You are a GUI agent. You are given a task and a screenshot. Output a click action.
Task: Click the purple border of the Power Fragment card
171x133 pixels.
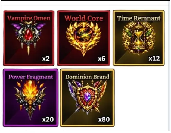coord(4,98)
